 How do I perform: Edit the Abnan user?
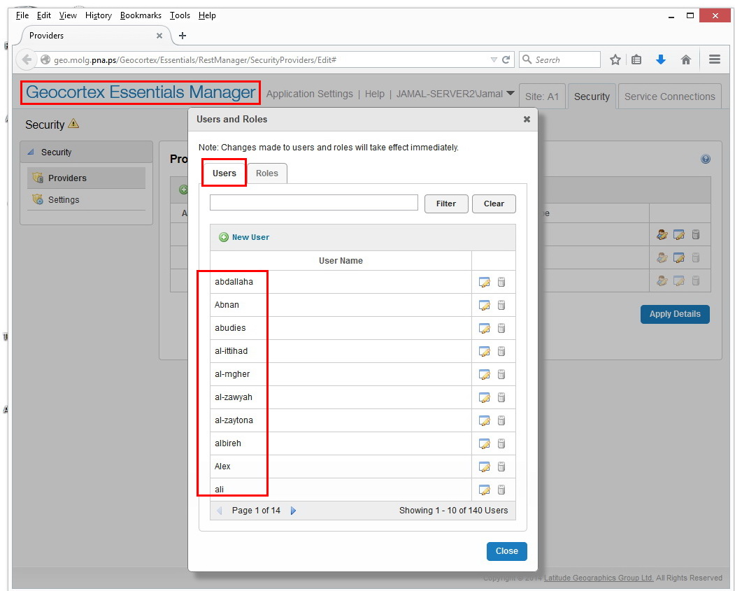pos(484,305)
